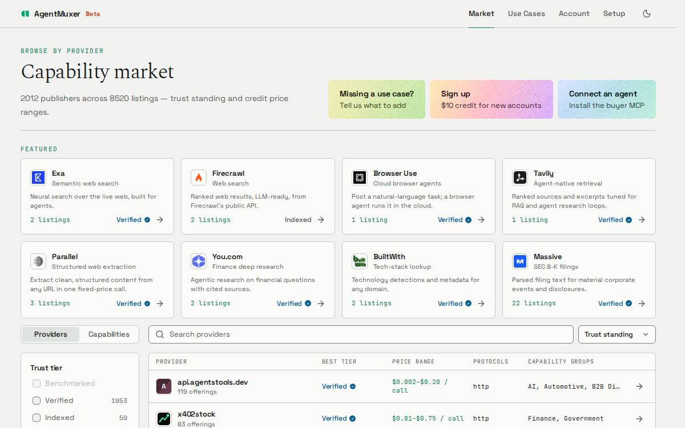
Task: Click 'Finance, Government' capability groups
Action: click(x=566, y=418)
